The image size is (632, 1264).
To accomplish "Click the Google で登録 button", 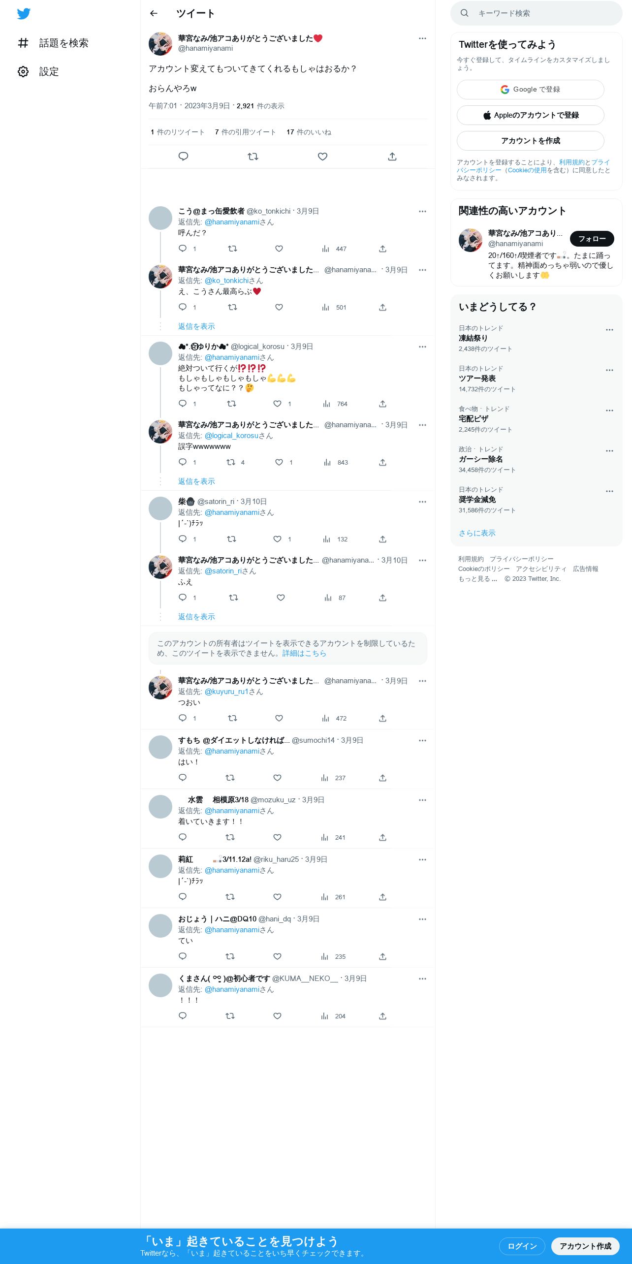I will click(531, 90).
